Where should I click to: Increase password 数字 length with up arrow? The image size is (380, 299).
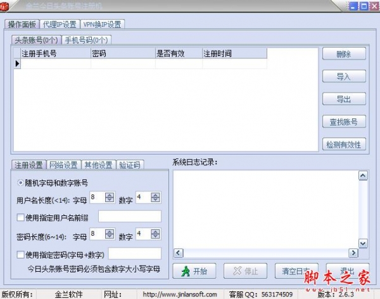click(155, 232)
